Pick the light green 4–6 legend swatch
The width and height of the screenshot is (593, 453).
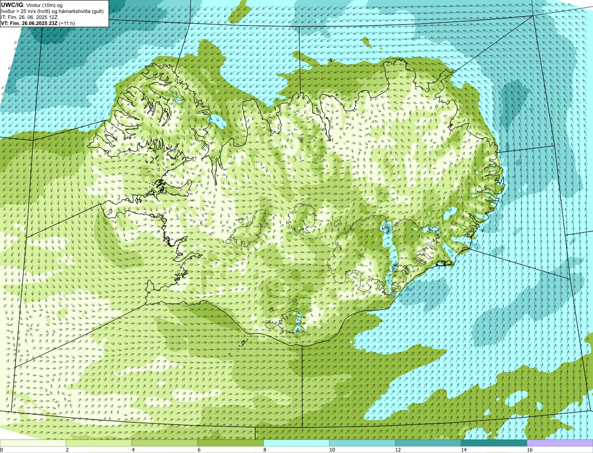[165, 443]
